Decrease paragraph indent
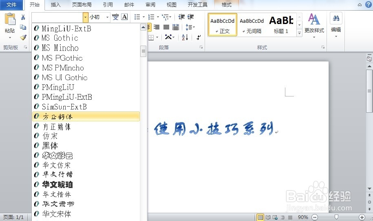 pos(181,17)
